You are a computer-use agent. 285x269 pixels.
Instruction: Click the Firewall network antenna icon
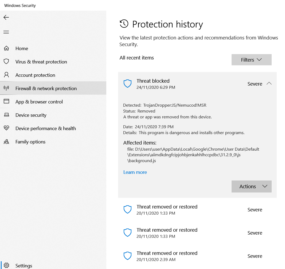click(6, 88)
